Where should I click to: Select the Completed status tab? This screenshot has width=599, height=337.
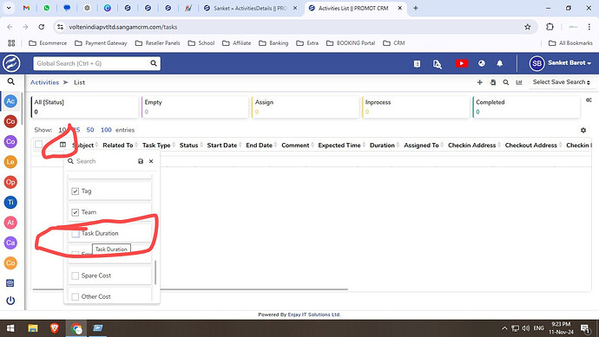[x=526, y=107]
